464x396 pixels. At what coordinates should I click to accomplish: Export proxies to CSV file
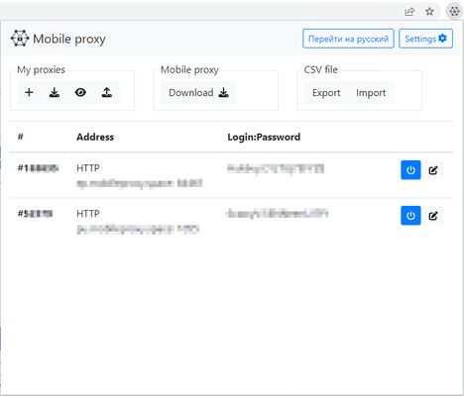point(326,93)
